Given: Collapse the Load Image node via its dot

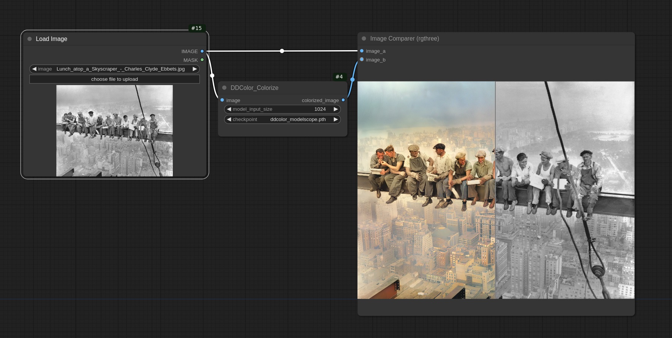Looking at the screenshot, I should coord(30,39).
